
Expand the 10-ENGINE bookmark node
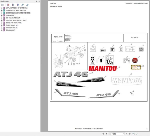click(1, 15)
